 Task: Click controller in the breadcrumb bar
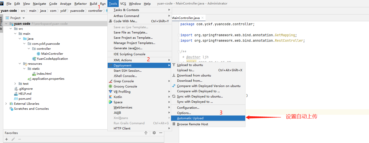(95, 11)
